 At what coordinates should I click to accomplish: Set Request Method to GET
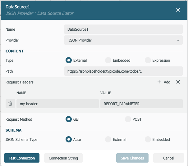point(69,119)
